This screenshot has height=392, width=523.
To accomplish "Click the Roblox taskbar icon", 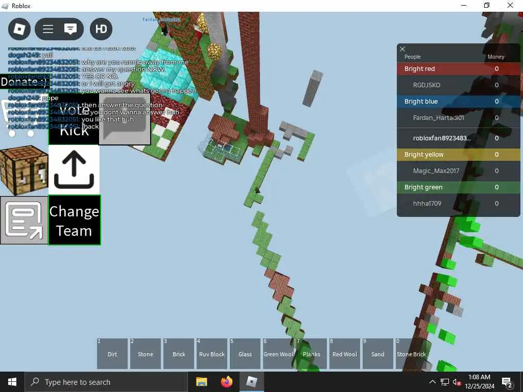I will click(252, 382).
